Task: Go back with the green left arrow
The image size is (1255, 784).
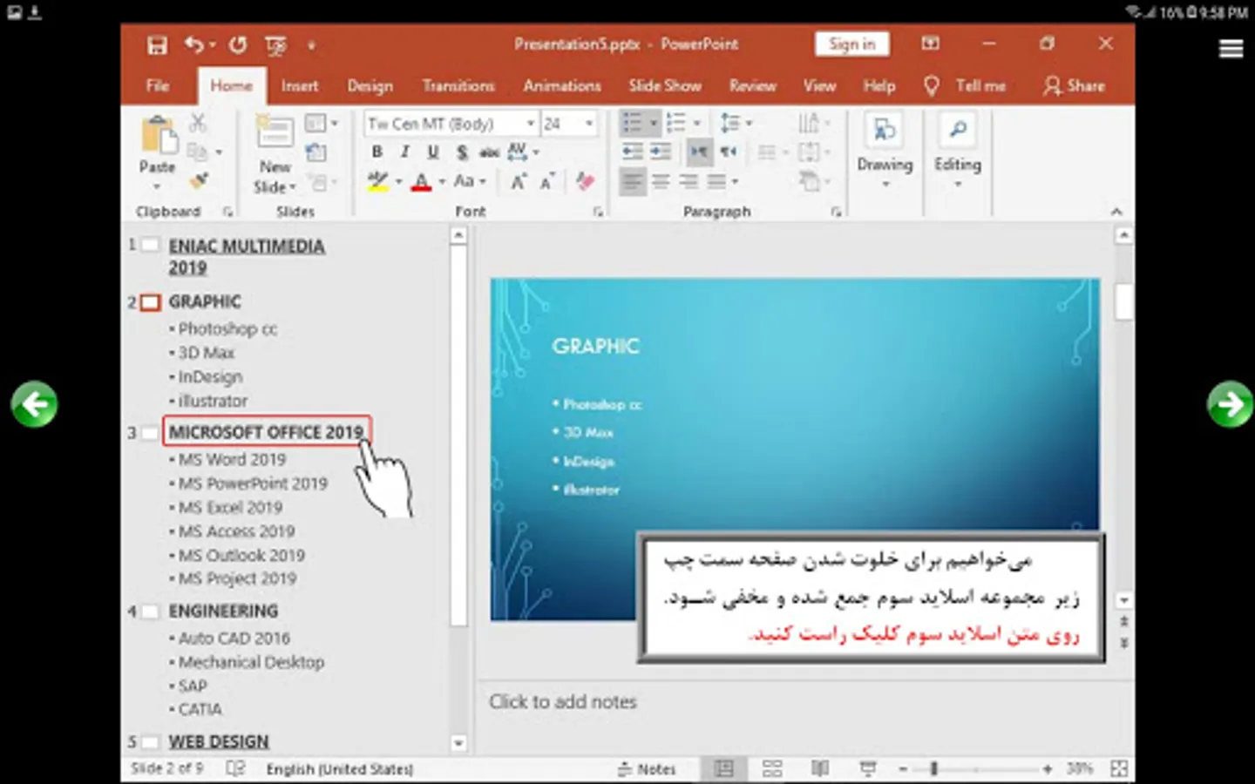Action: pyautogui.click(x=34, y=404)
